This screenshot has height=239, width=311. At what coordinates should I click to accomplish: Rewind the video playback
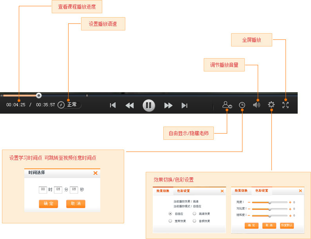pos(129,105)
